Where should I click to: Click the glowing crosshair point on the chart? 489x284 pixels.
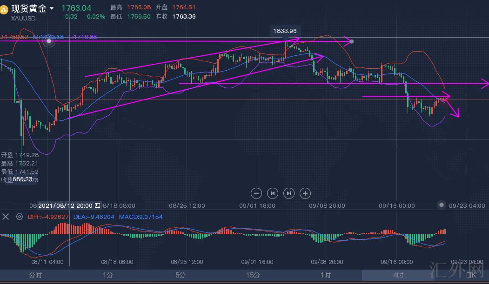pyautogui.click(x=49, y=41)
